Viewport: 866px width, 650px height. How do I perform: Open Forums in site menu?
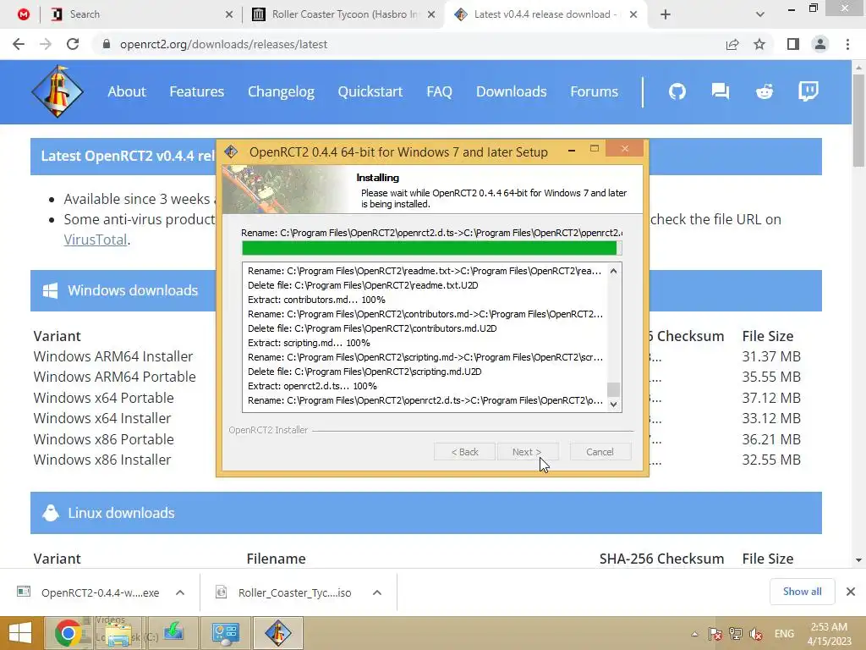pos(595,91)
